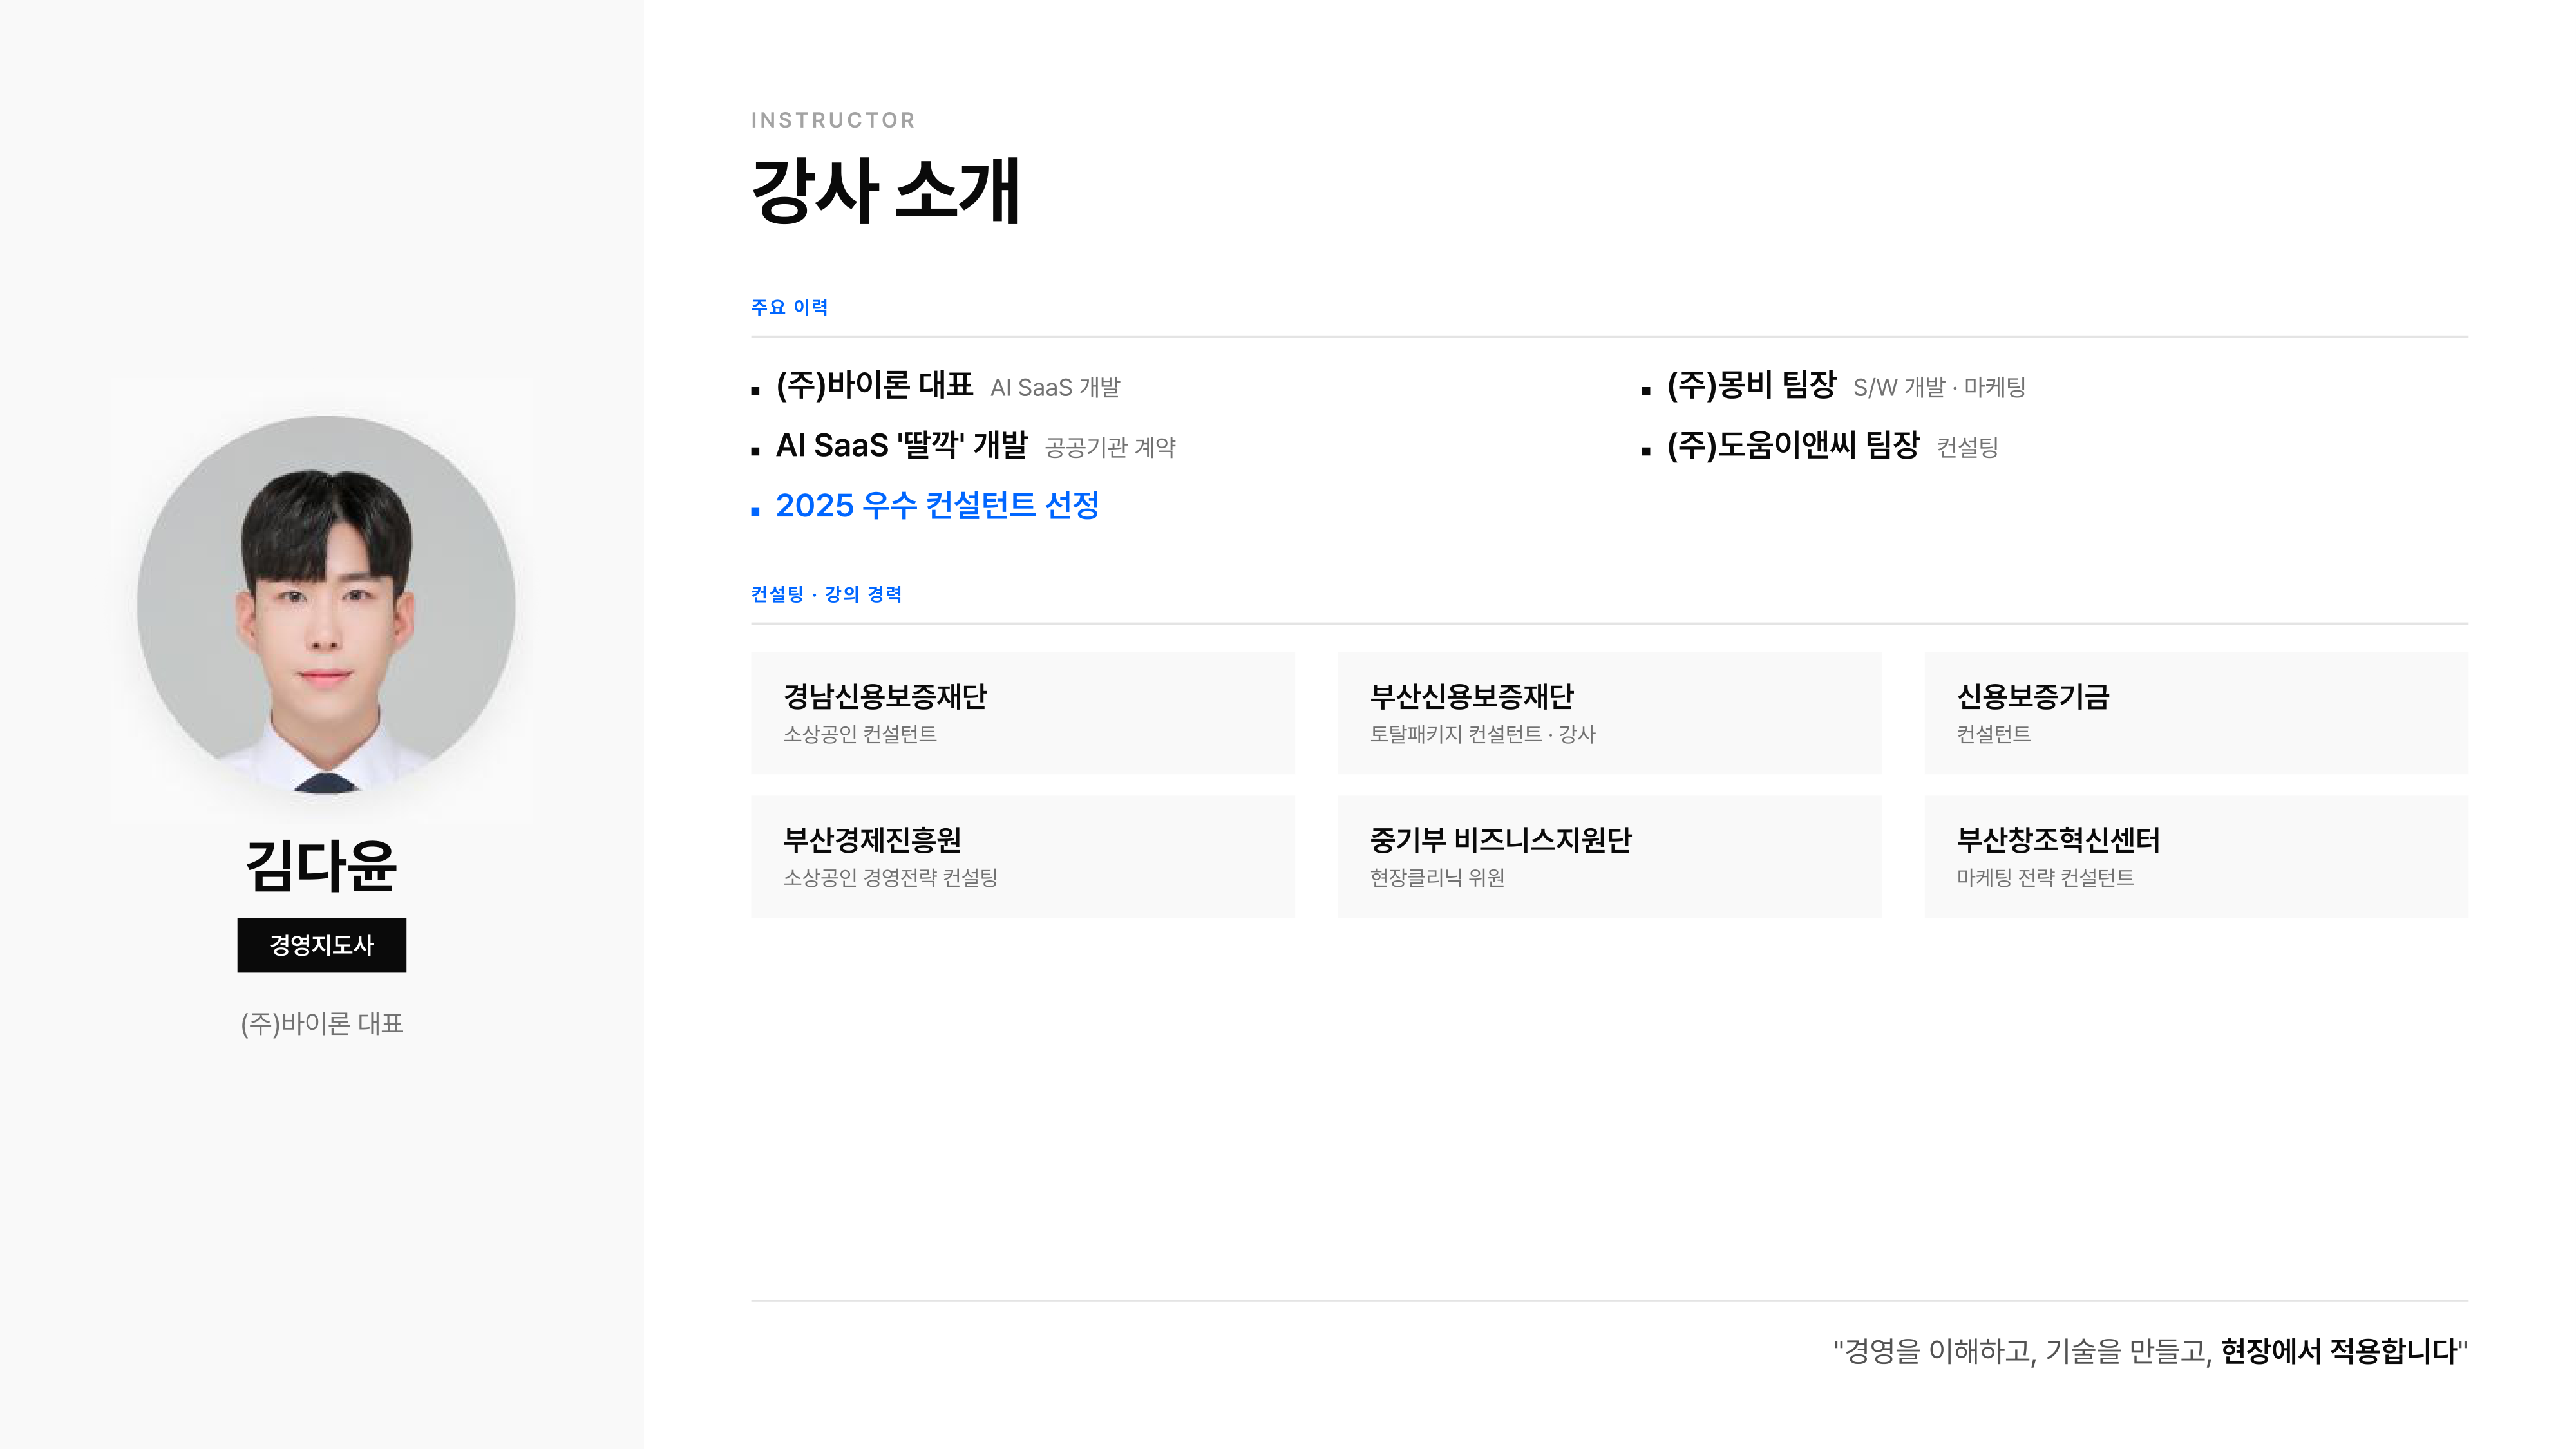This screenshot has height=1449, width=2576.
Task: Select the 경영지도사 badge
Action: pos(322,944)
